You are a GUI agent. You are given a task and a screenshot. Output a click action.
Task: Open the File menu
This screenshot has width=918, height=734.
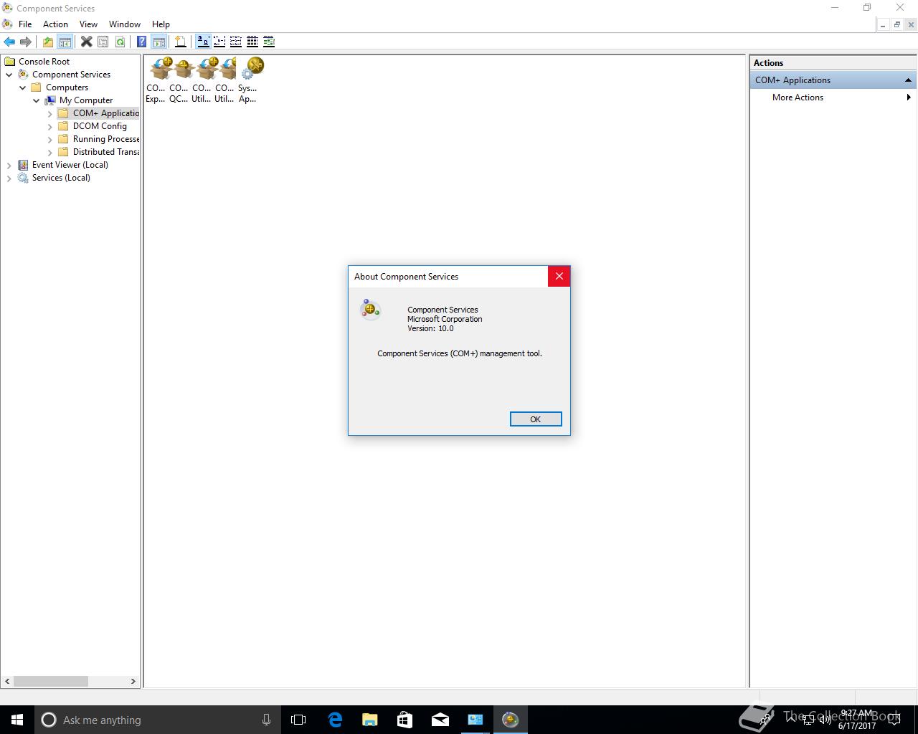[x=25, y=24]
